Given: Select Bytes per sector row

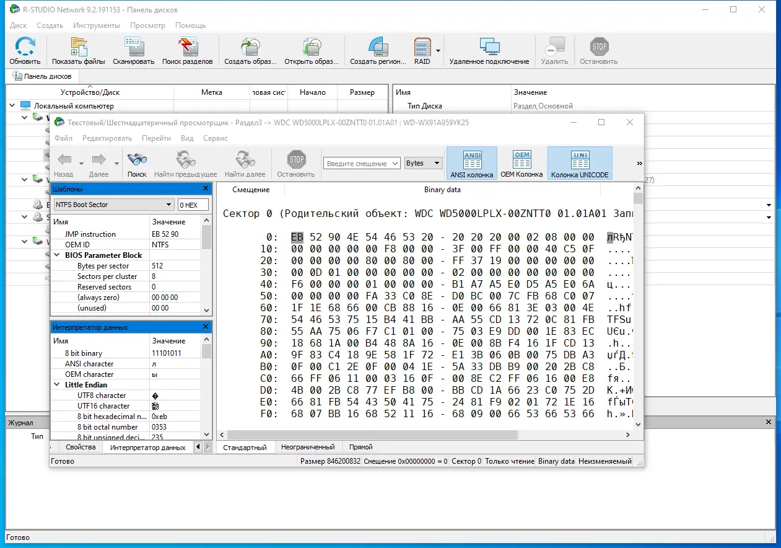Looking at the screenshot, I should click(x=126, y=266).
